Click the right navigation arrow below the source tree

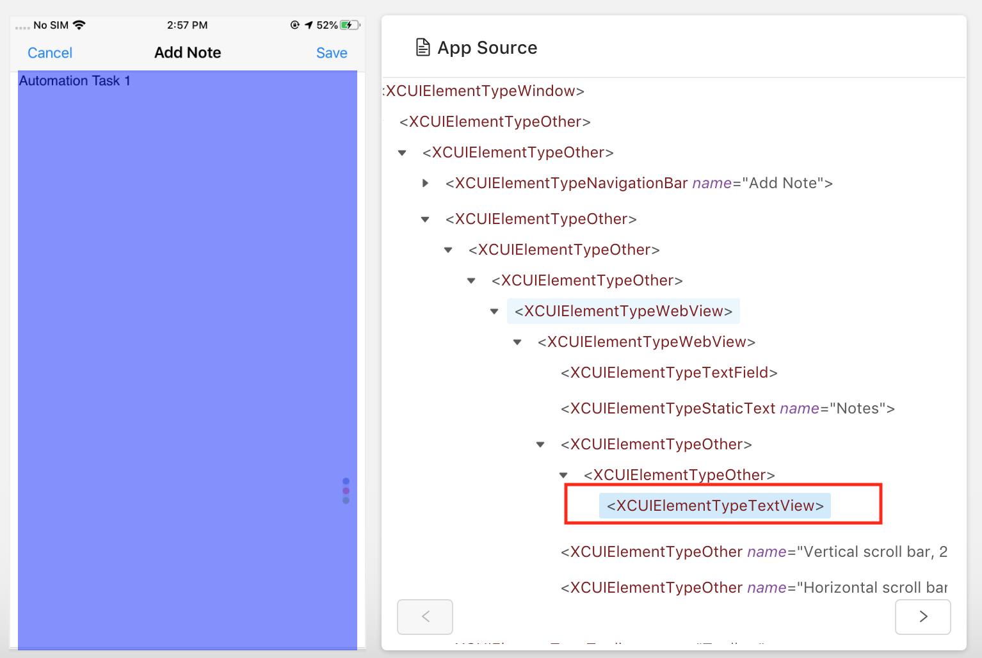[x=922, y=616]
